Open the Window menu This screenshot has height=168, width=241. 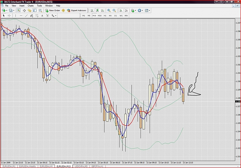click(49, 6)
